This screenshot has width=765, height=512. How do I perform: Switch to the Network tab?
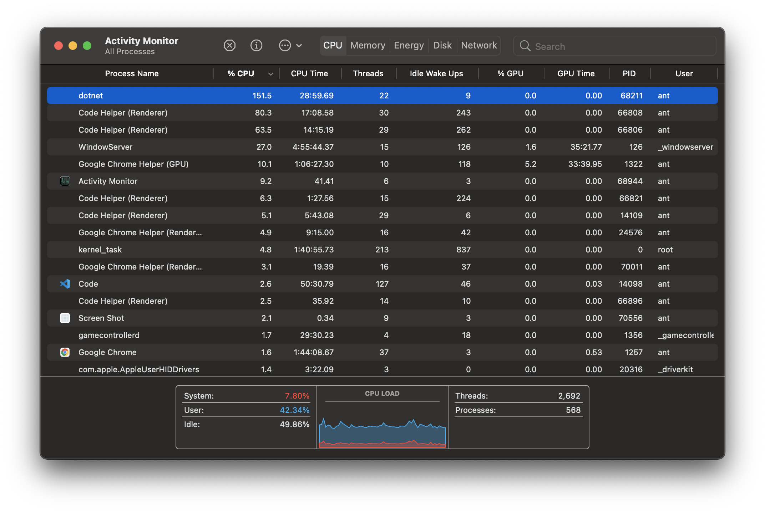(478, 46)
